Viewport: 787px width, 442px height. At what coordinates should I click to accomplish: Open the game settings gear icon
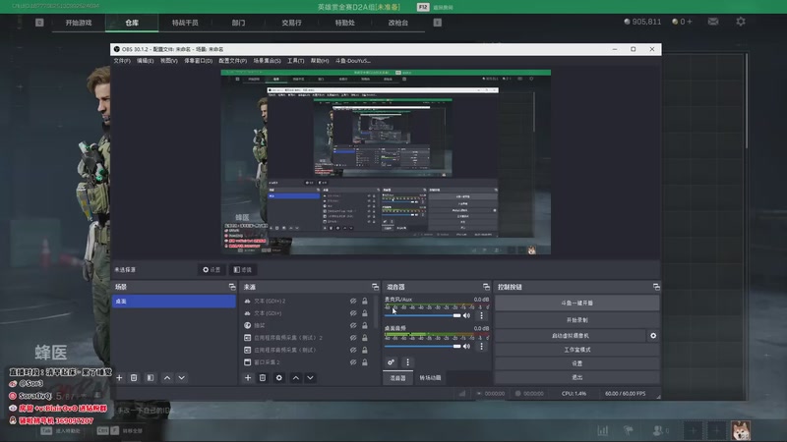[x=741, y=22]
